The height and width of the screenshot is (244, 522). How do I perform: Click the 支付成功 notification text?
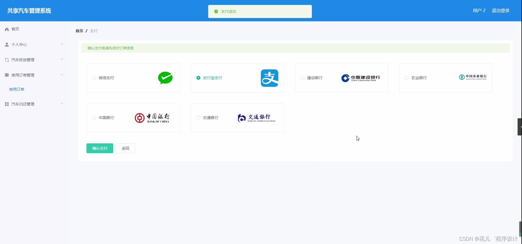[229, 12]
